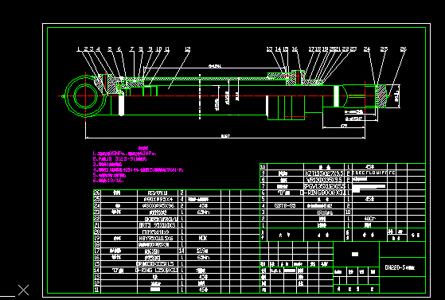This screenshot has width=445, height=300.
Task: Click the 63Mn material cell in row 16
Action: [203, 257]
